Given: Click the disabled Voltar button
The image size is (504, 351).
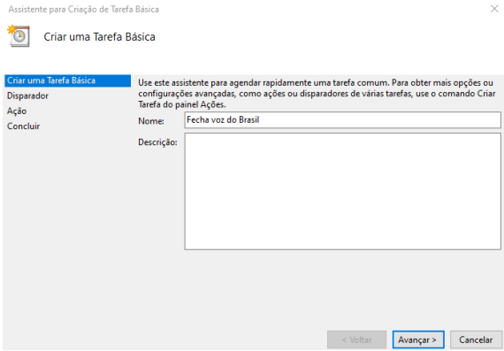Looking at the screenshot, I should [x=357, y=340].
